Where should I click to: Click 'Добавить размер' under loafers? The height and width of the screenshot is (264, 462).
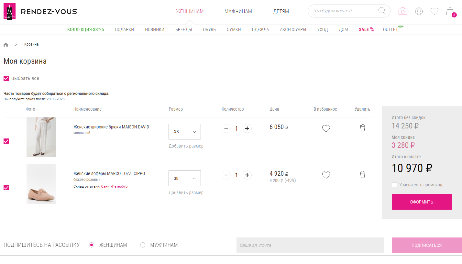186,192
